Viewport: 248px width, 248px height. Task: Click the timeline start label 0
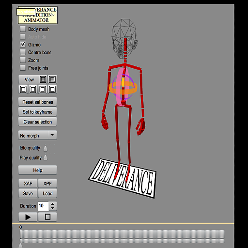pyautogui.click(x=20, y=227)
